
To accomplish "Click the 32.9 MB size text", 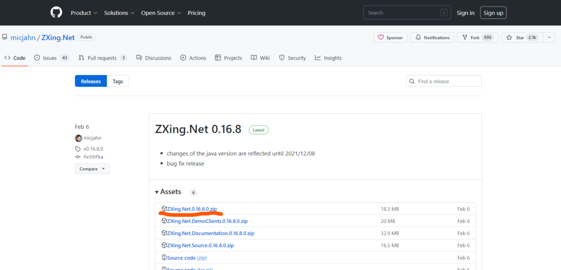I will coord(390,233).
